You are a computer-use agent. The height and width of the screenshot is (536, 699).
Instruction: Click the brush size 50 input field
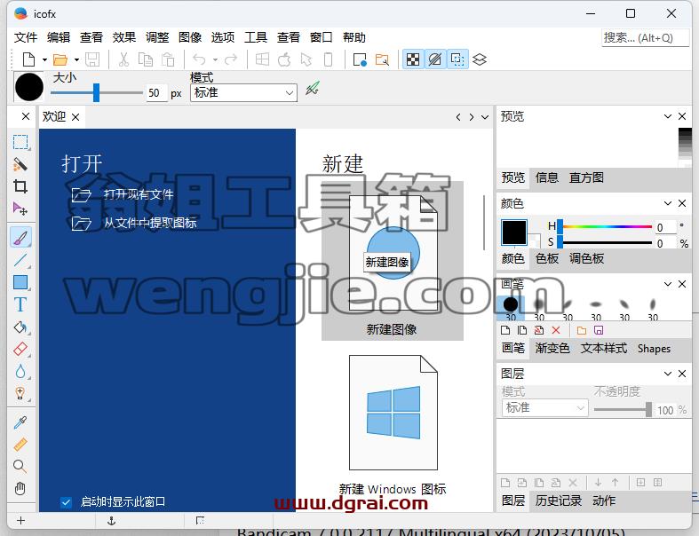tap(156, 92)
